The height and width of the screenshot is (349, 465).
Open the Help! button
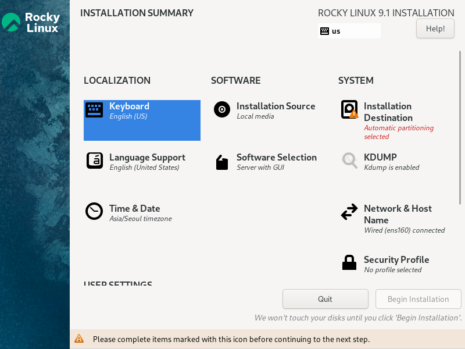click(435, 29)
